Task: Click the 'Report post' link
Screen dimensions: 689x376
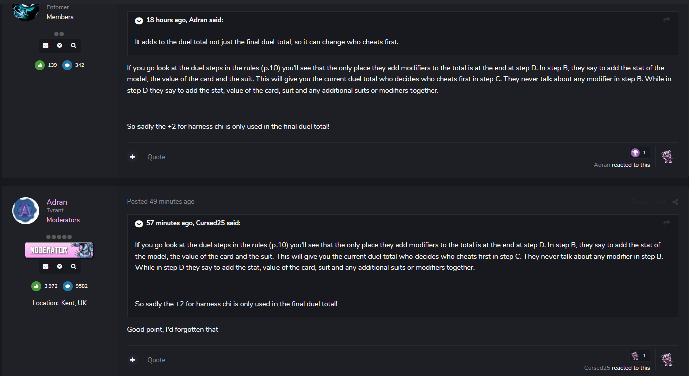Action: coord(648,202)
